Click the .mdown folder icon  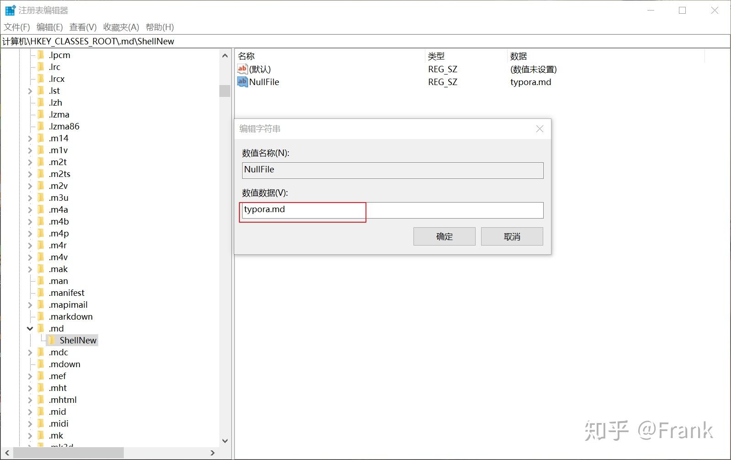tap(40, 364)
